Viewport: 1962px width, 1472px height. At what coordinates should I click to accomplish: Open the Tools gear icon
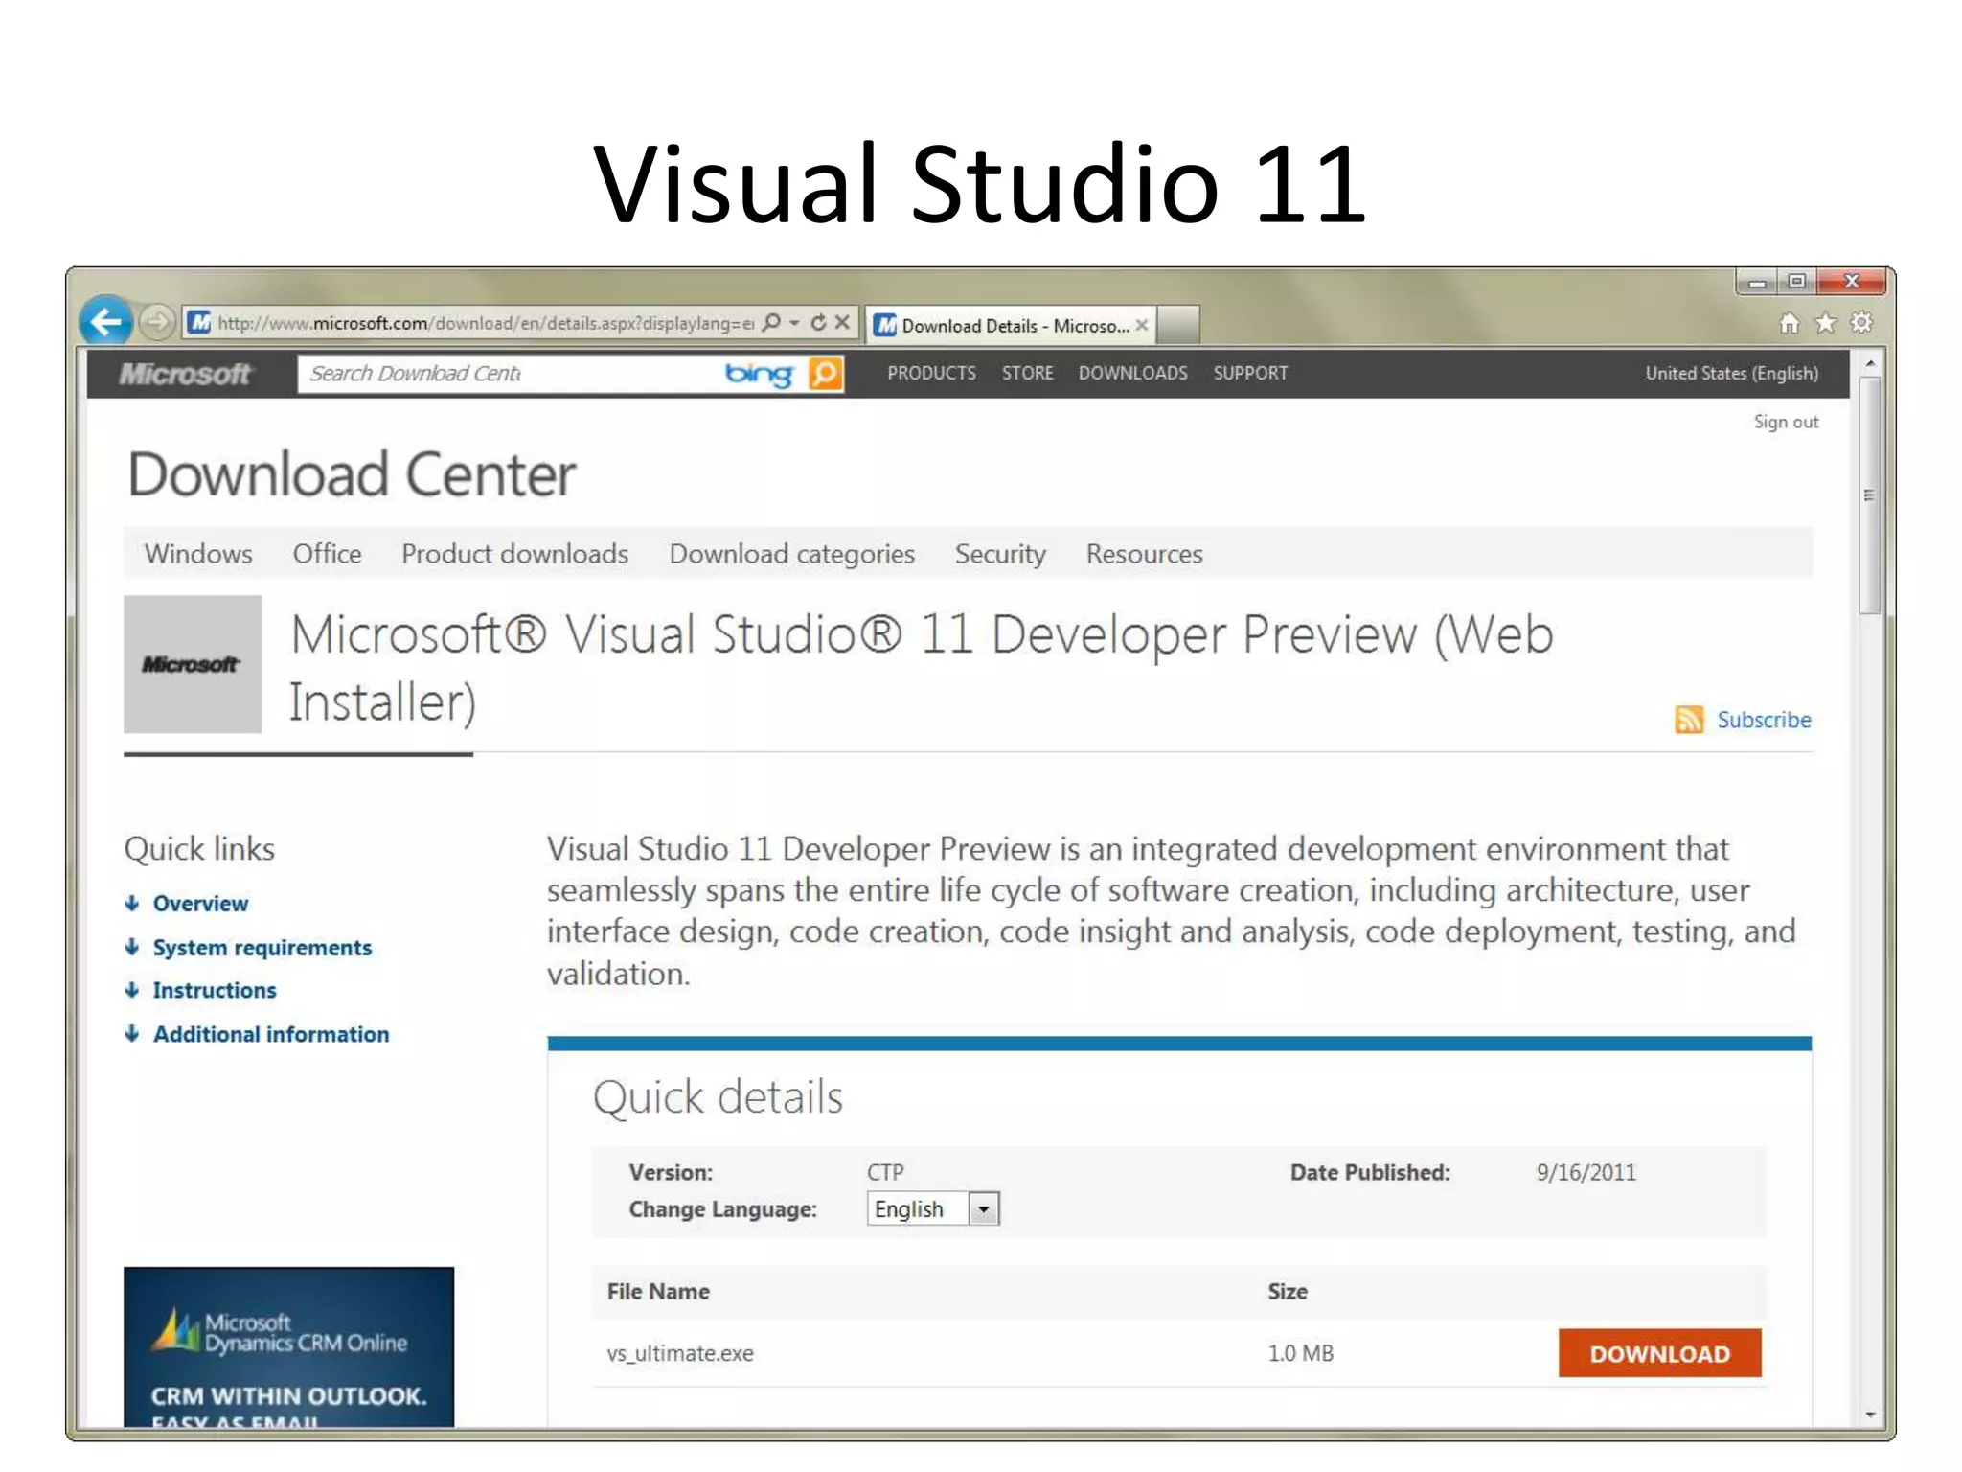click(x=1861, y=323)
